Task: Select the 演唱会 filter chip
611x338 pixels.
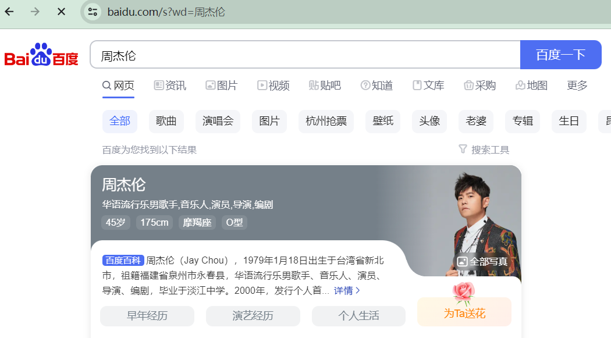Action: tap(218, 121)
